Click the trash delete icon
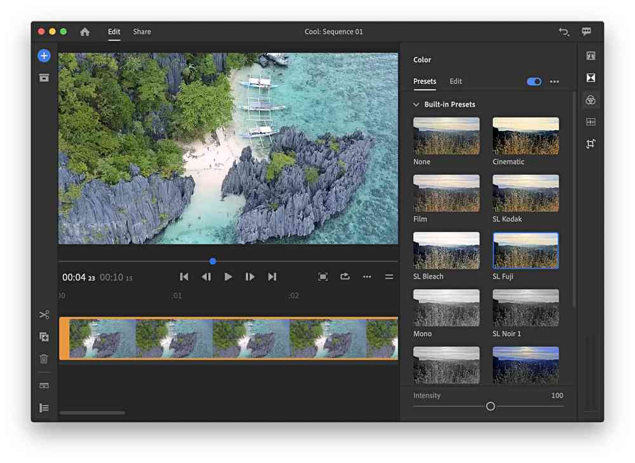635x463 pixels. (44, 358)
